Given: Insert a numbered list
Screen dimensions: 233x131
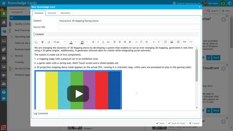Looking at the screenshot, I should click(141, 42).
